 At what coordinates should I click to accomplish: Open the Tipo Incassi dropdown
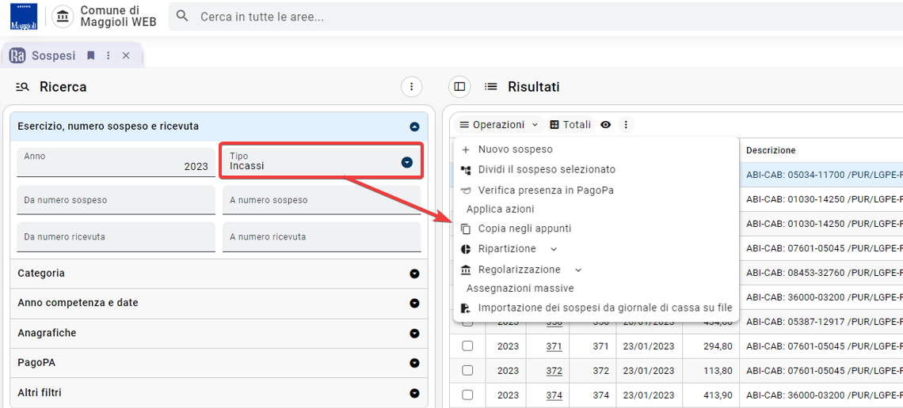click(x=322, y=161)
